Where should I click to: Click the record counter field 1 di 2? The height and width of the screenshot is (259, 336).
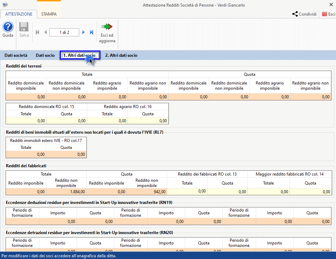(64, 33)
